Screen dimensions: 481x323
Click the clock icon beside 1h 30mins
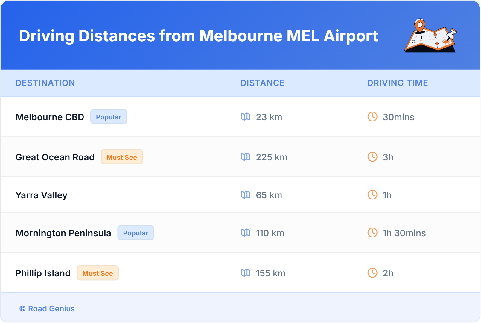(x=372, y=233)
